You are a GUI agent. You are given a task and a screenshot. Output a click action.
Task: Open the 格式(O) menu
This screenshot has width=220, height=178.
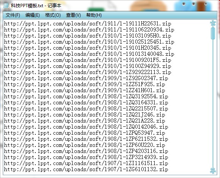pyautogui.click(x=53, y=15)
